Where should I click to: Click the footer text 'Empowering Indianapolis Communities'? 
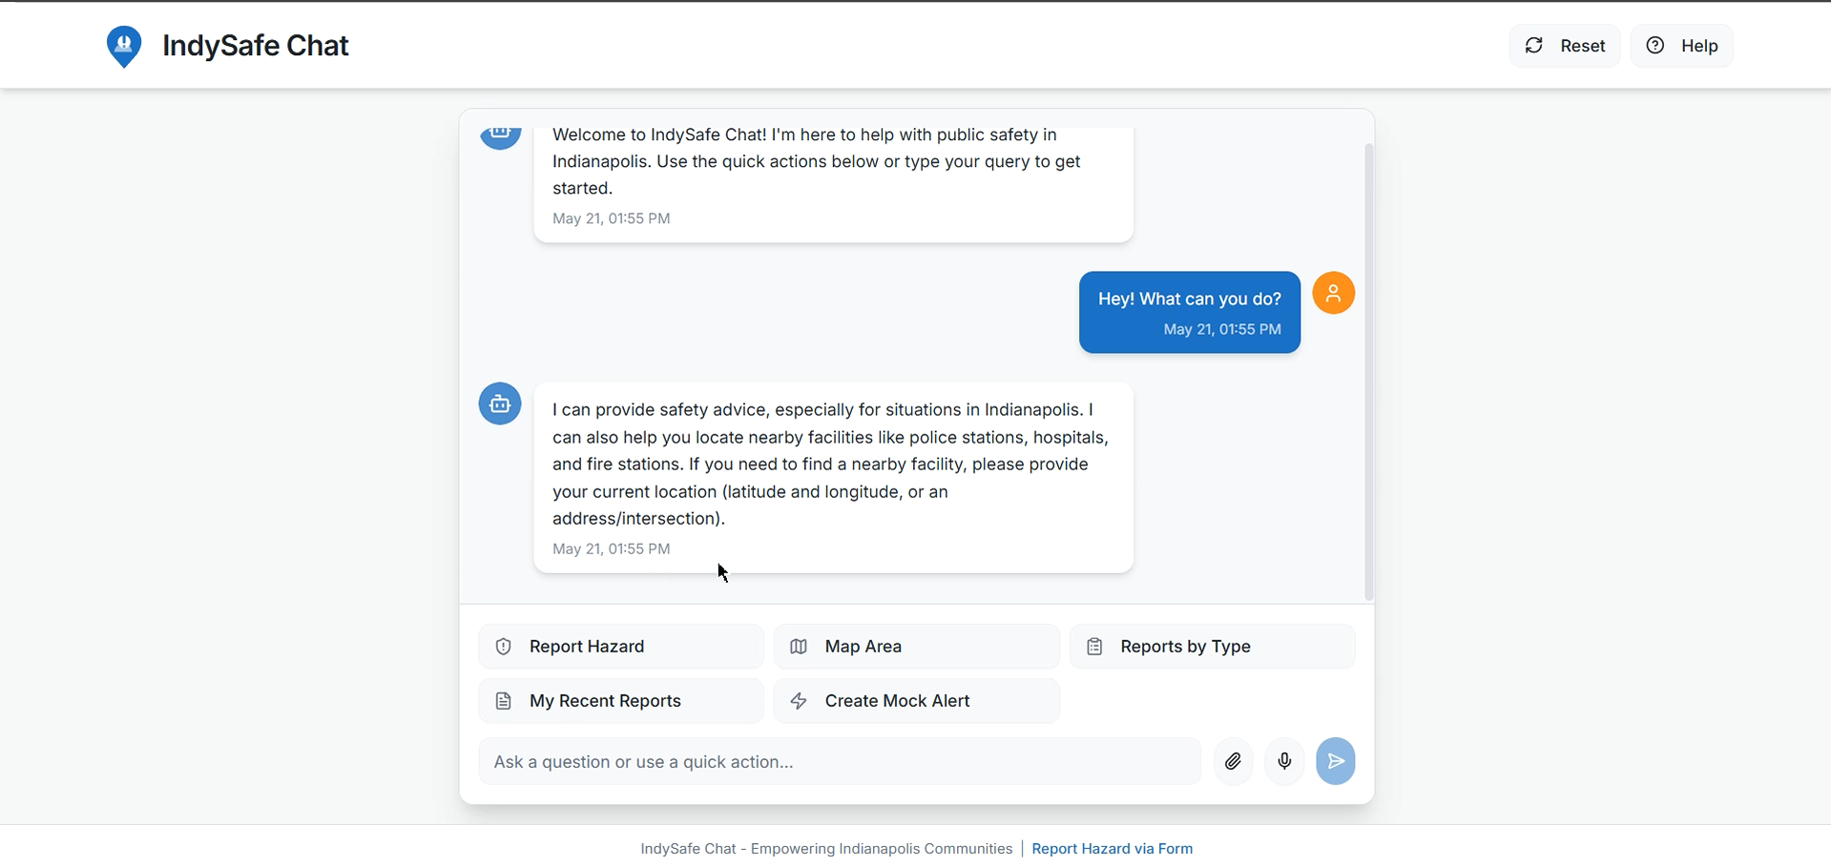(882, 849)
